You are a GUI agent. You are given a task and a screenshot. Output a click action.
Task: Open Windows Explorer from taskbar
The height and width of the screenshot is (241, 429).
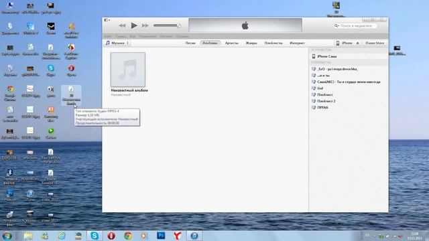28,236
